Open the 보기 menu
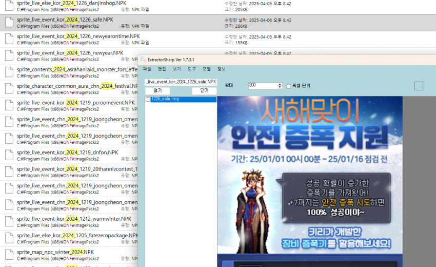The width and height of the screenshot is (436, 267). point(176,69)
